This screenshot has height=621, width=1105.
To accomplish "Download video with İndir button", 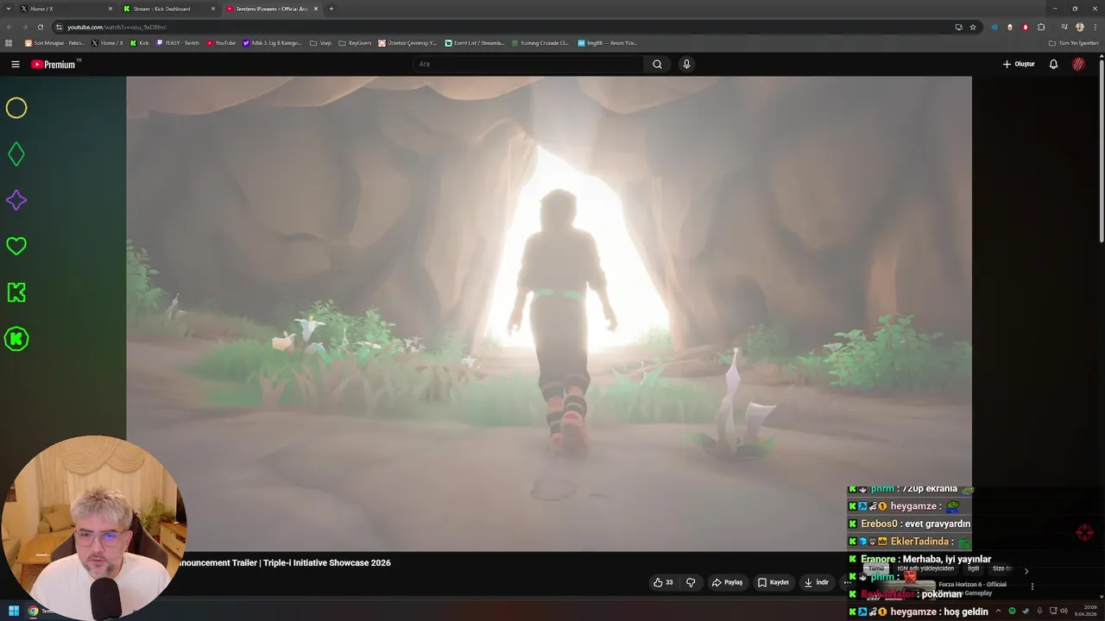I will 817,582.
